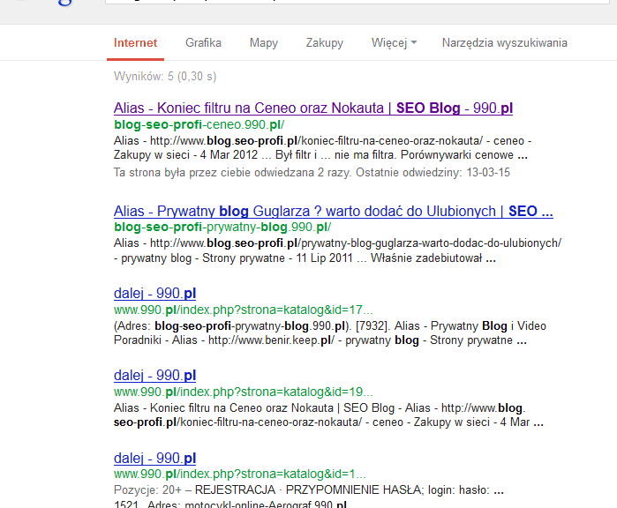This screenshot has height=508, width=617.
Task: Switch to the Grafika tab
Action: click(203, 43)
